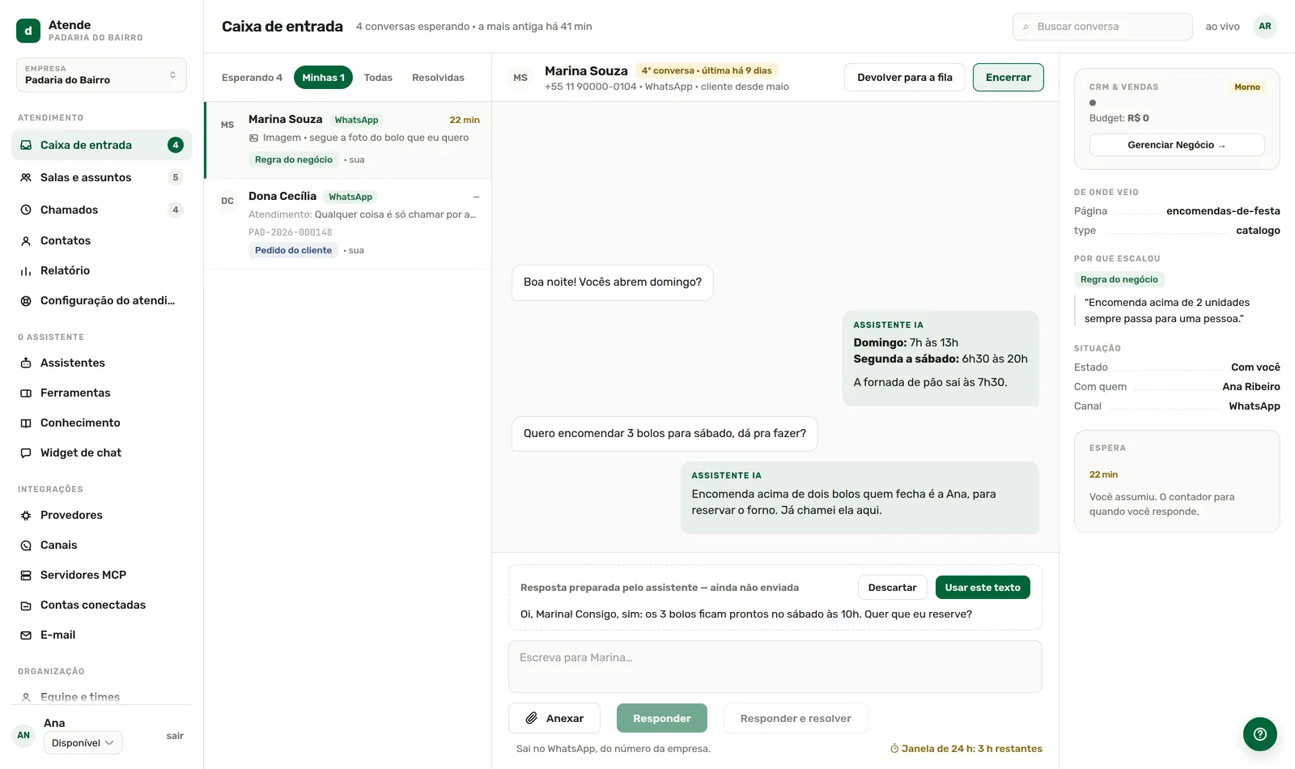Select the Minhas 1 tab
Image resolution: width=1295 pixels, height=769 pixels.
[323, 78]
